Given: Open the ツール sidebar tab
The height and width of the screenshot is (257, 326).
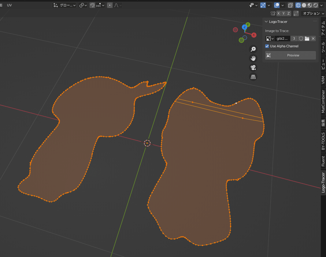Looking at the screenshot, I should point(323,47).
